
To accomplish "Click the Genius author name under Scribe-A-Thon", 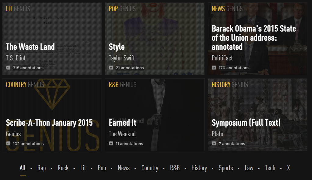I will pos(13,134).
